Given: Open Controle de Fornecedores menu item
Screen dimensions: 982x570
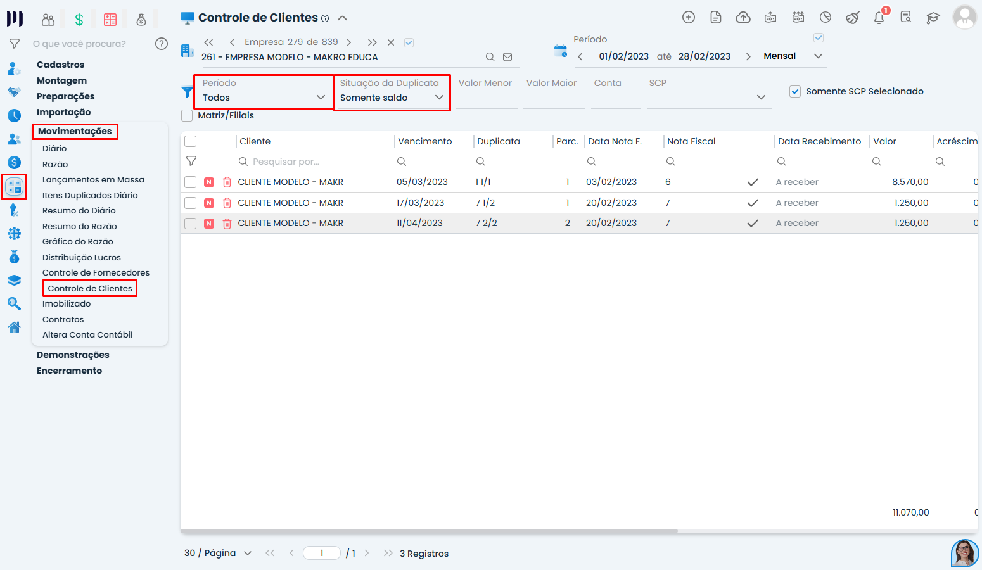Looking at the screenshot, I should point(96,273).
